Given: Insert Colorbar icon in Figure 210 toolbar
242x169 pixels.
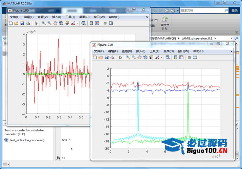Looking at the screenshot, I should click(x=176, y=57).
